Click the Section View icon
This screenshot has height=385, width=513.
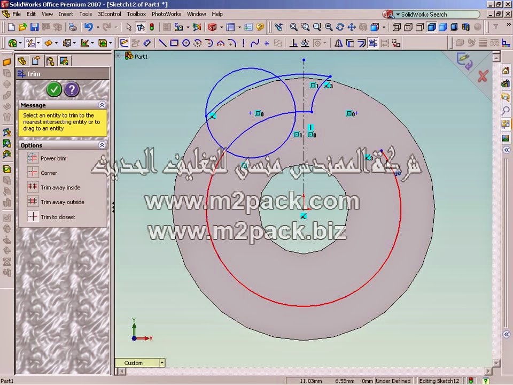(465, 27)
